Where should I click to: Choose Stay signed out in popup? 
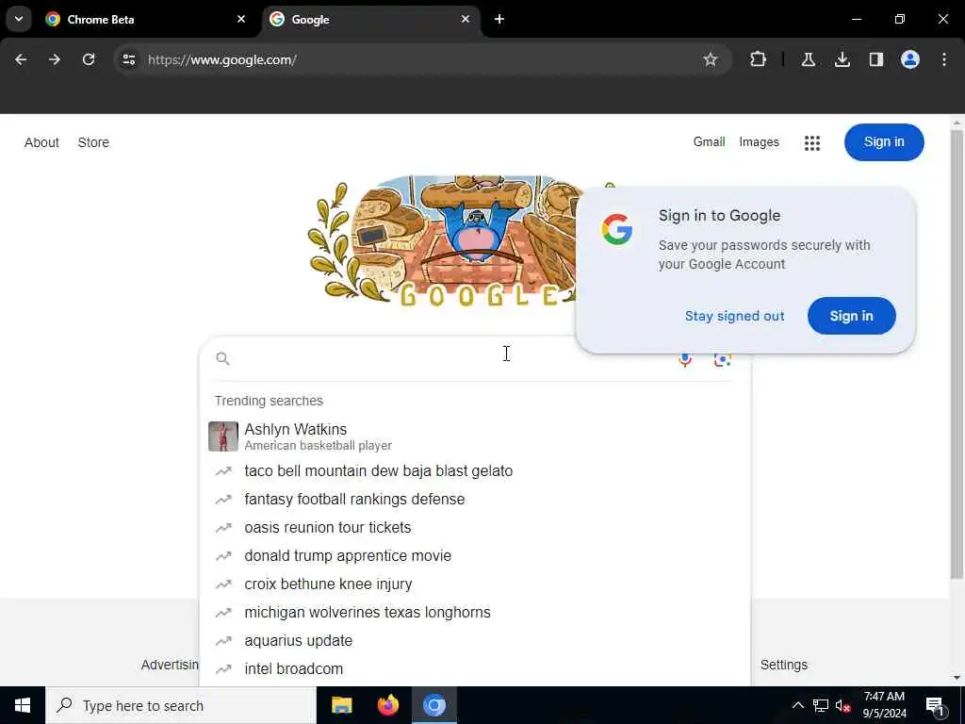pyautogui.click(x=734, y=316)
